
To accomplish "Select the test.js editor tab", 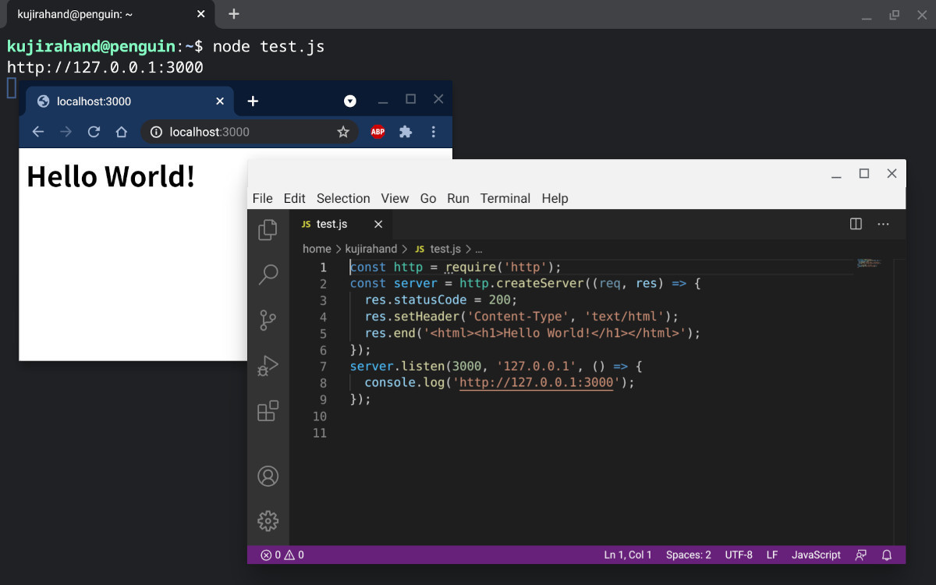I will pos(331,224).
